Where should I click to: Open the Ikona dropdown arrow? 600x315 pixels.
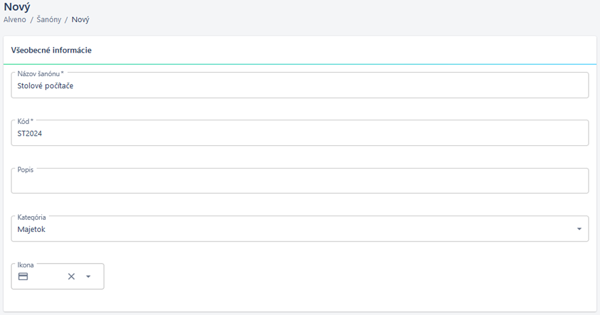tap(88, 276)
